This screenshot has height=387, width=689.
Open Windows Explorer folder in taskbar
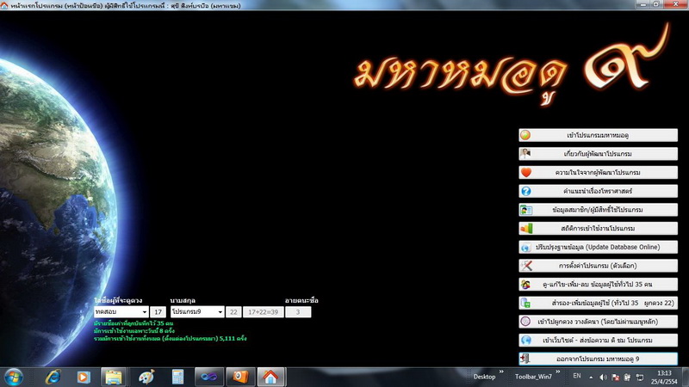114,378
